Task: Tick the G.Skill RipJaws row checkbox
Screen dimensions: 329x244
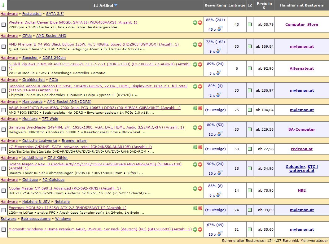Action: (4, 69)
